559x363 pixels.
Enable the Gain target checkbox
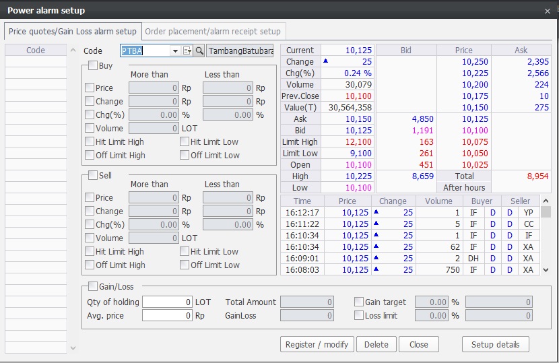click(359, 302)
